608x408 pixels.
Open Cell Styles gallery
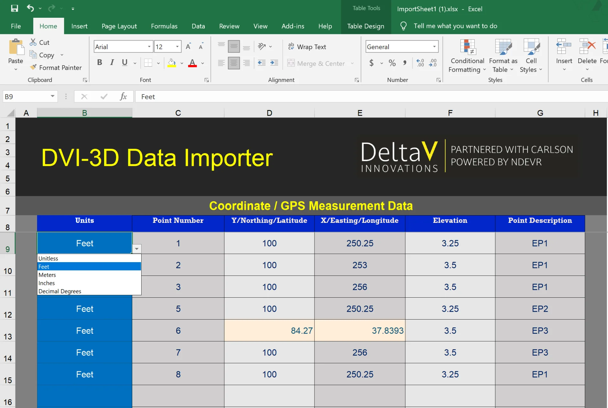pos(531,56)
